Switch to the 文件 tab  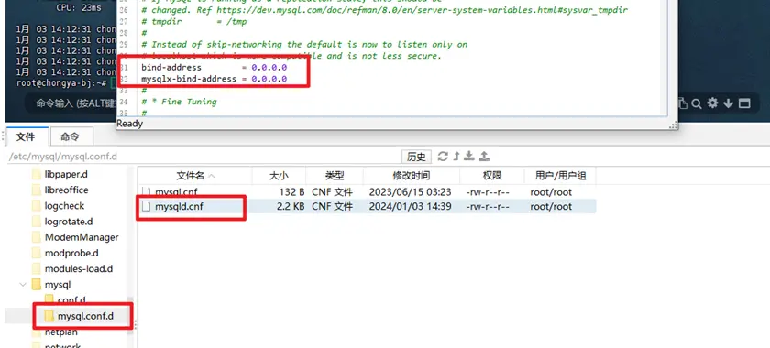(x=26, y=137)
